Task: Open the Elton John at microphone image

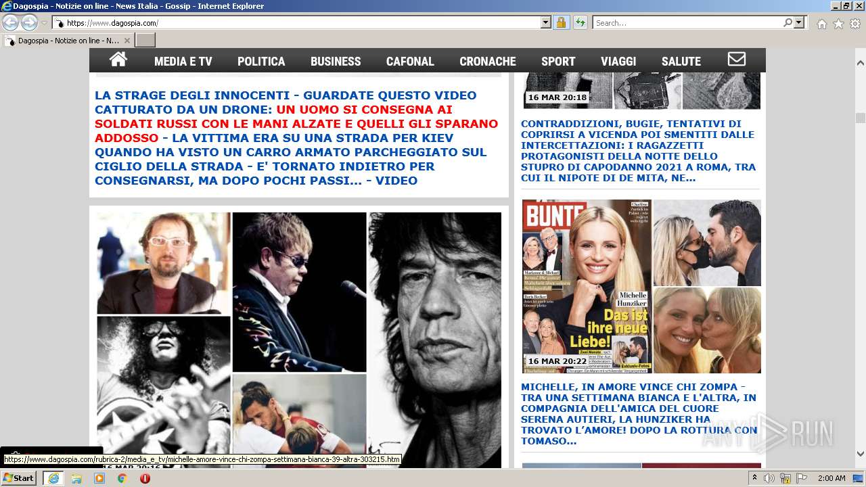Action: [299, 292]
